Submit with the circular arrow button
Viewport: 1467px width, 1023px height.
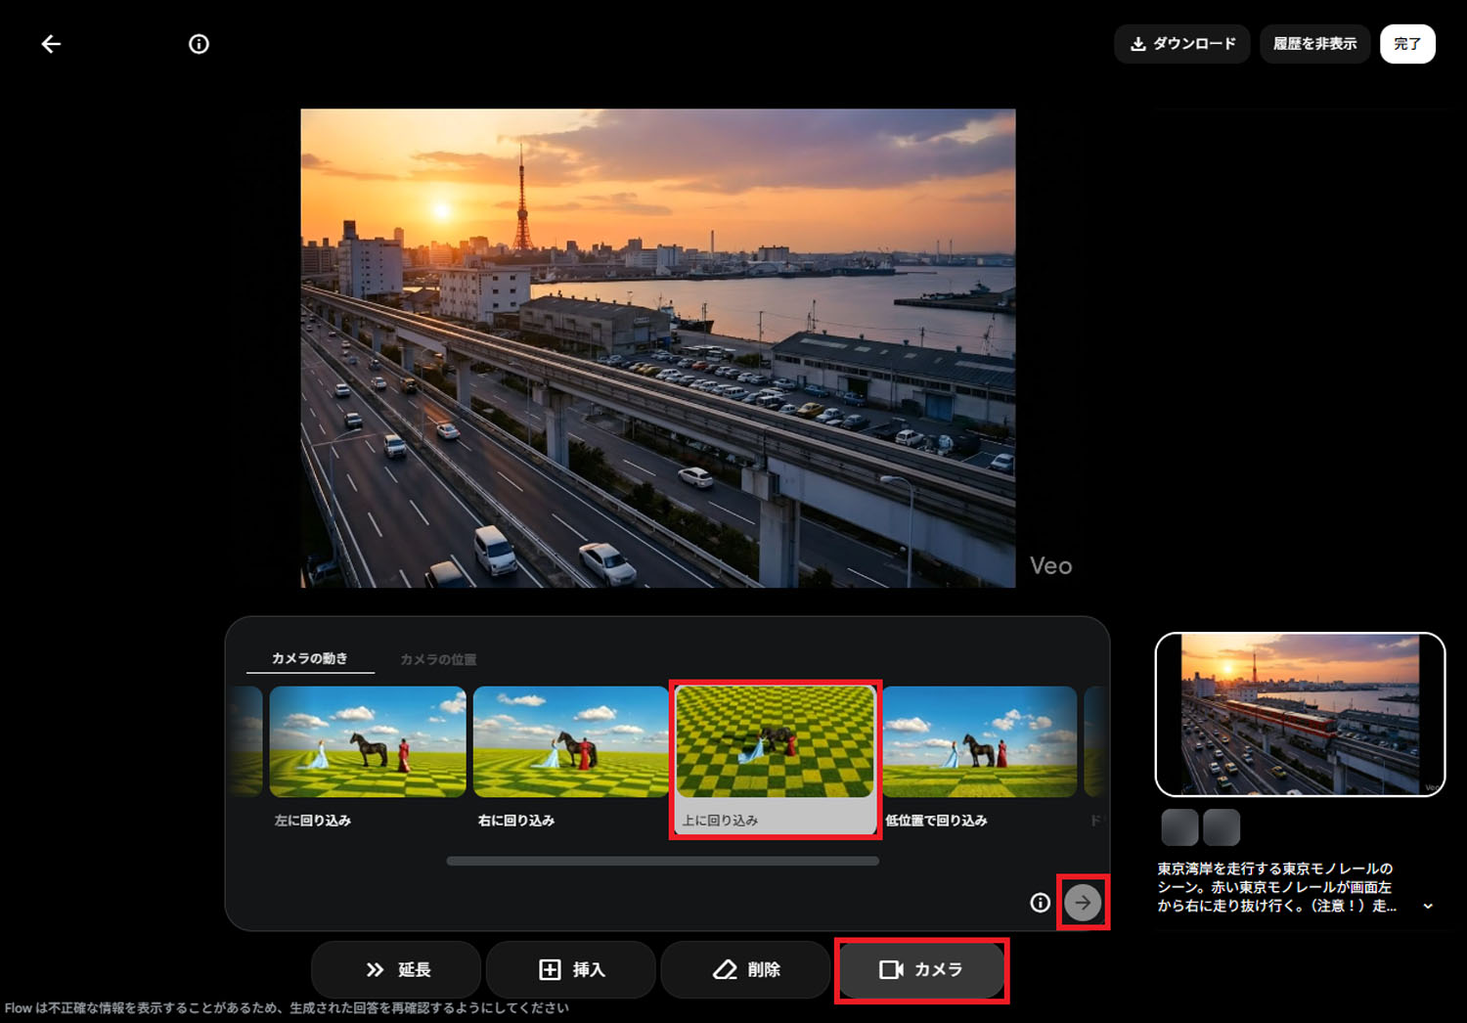click(x=1083, y=903)
